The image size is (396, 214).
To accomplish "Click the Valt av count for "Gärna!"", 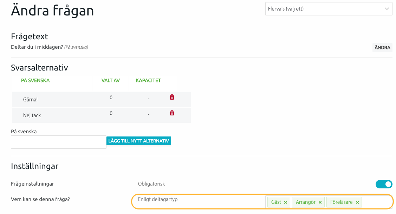I will pyautogui.click(x=111, y=98).
